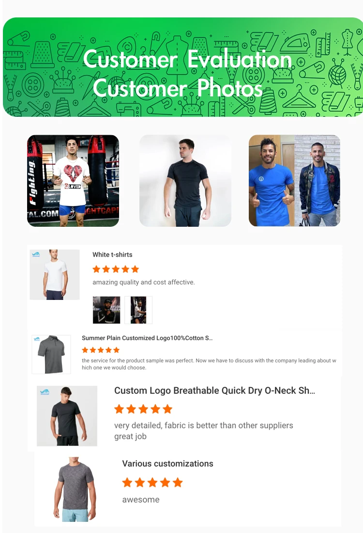This screenshot has width=363, height=533.
Task: Open Summer Plain Customized Logo product link
Action: pos(147,338)
